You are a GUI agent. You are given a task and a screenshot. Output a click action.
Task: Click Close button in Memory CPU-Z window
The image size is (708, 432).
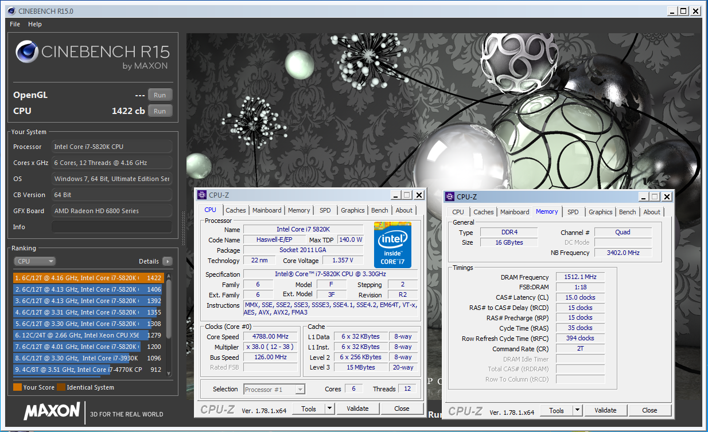pos(649,410)
